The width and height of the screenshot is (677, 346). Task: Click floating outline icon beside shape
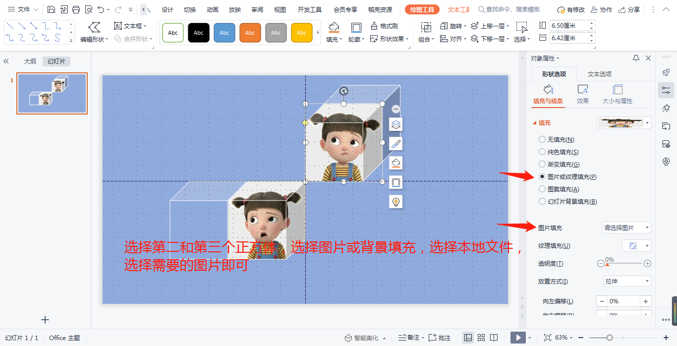[x=395, y=182]
